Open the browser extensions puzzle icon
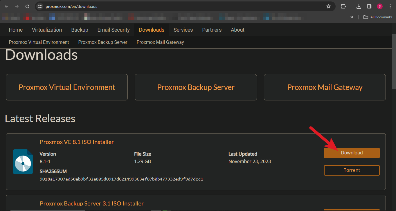The height and width of the screenshot is (211, 396). pyautogui.click(x=343, y=6)
